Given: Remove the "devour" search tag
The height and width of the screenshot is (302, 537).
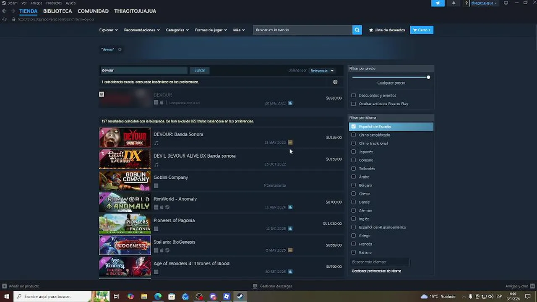Looking at the screenshot, I should [120, 49].
